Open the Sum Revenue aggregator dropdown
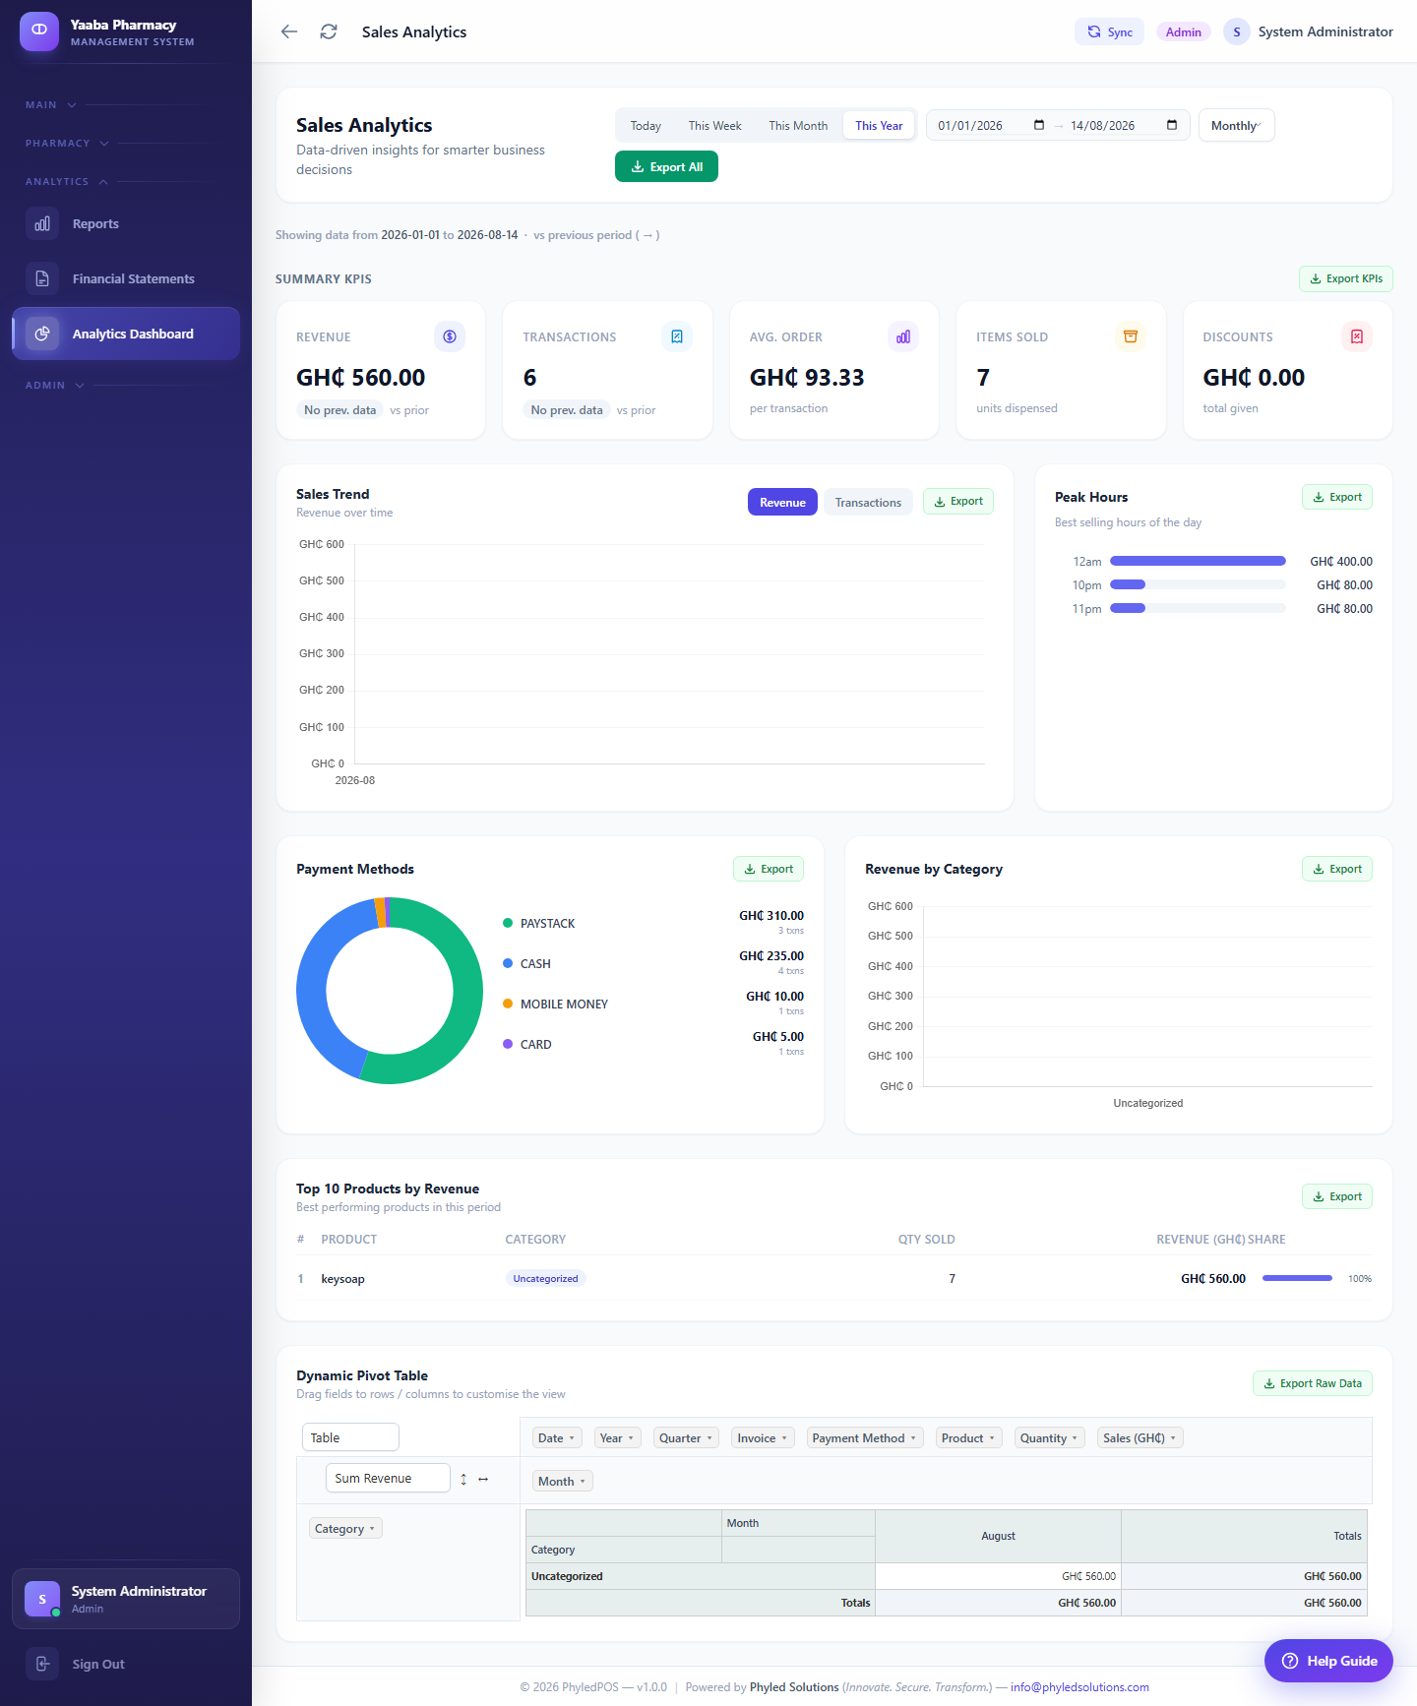Screen dimensions: 1417x1706 coord(388,1478)
